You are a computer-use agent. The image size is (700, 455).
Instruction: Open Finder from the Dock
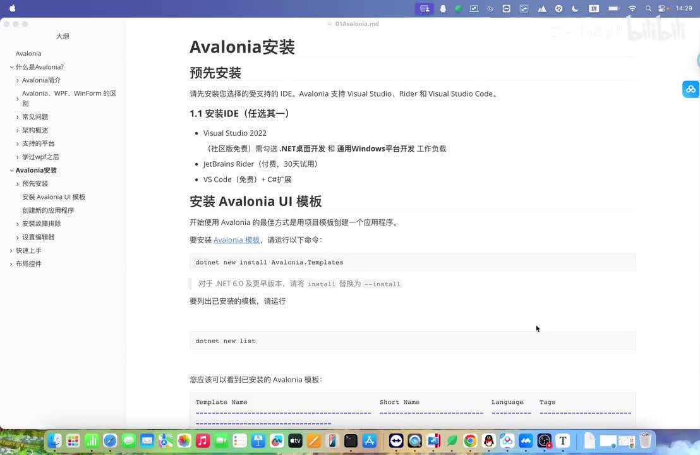click(x=54, y=441)
